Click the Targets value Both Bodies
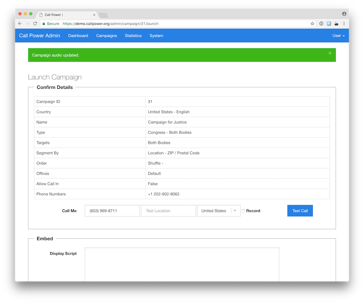 pos(159,143)
